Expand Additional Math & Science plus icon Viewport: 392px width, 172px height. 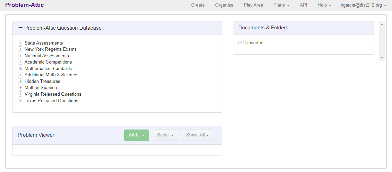click(20, 75)
